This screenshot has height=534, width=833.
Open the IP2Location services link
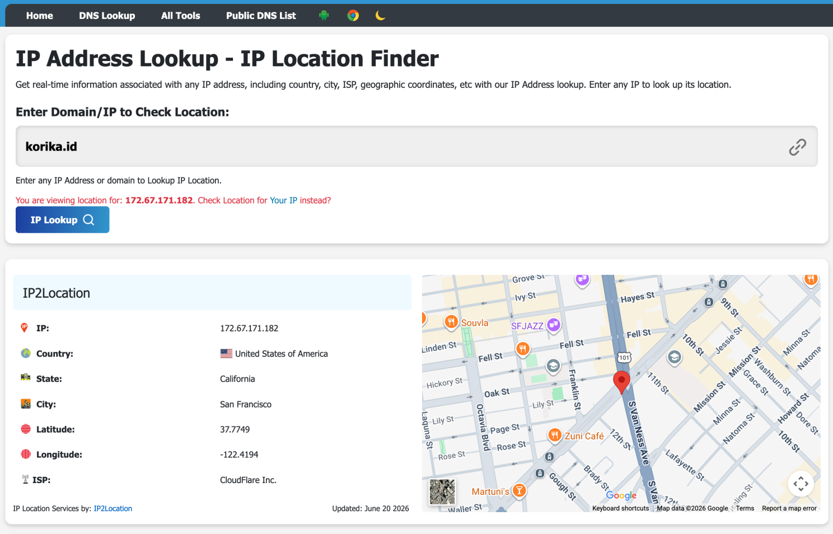[x=113, y=509]
